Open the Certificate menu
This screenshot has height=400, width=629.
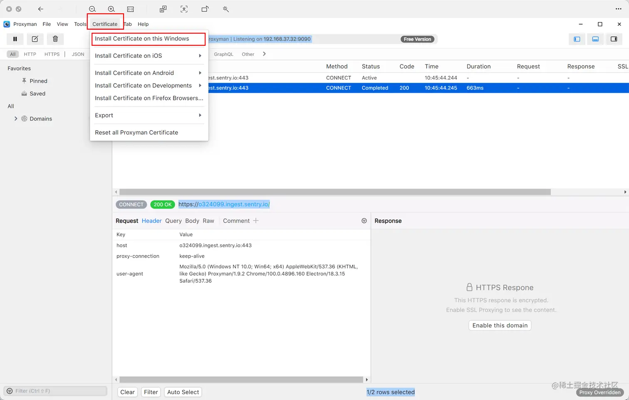coord(105,24)
